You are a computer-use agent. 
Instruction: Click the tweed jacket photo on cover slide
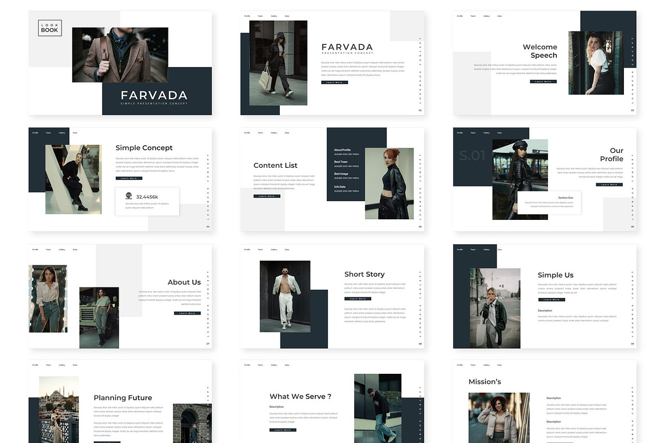pos(120,55)
